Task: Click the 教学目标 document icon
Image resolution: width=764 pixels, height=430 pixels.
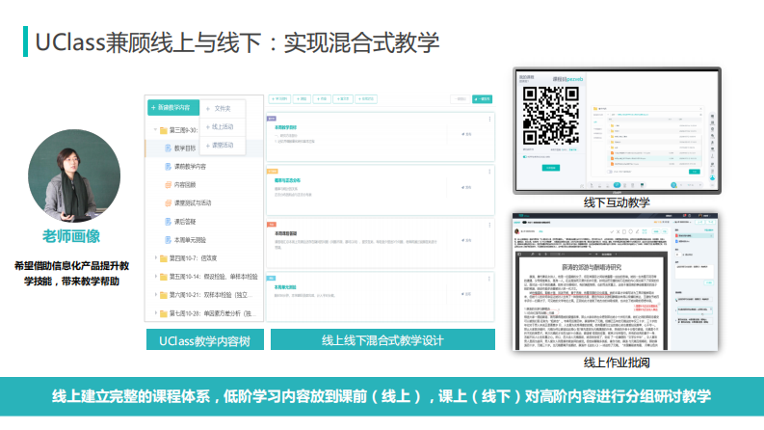Action: [168, 148]
